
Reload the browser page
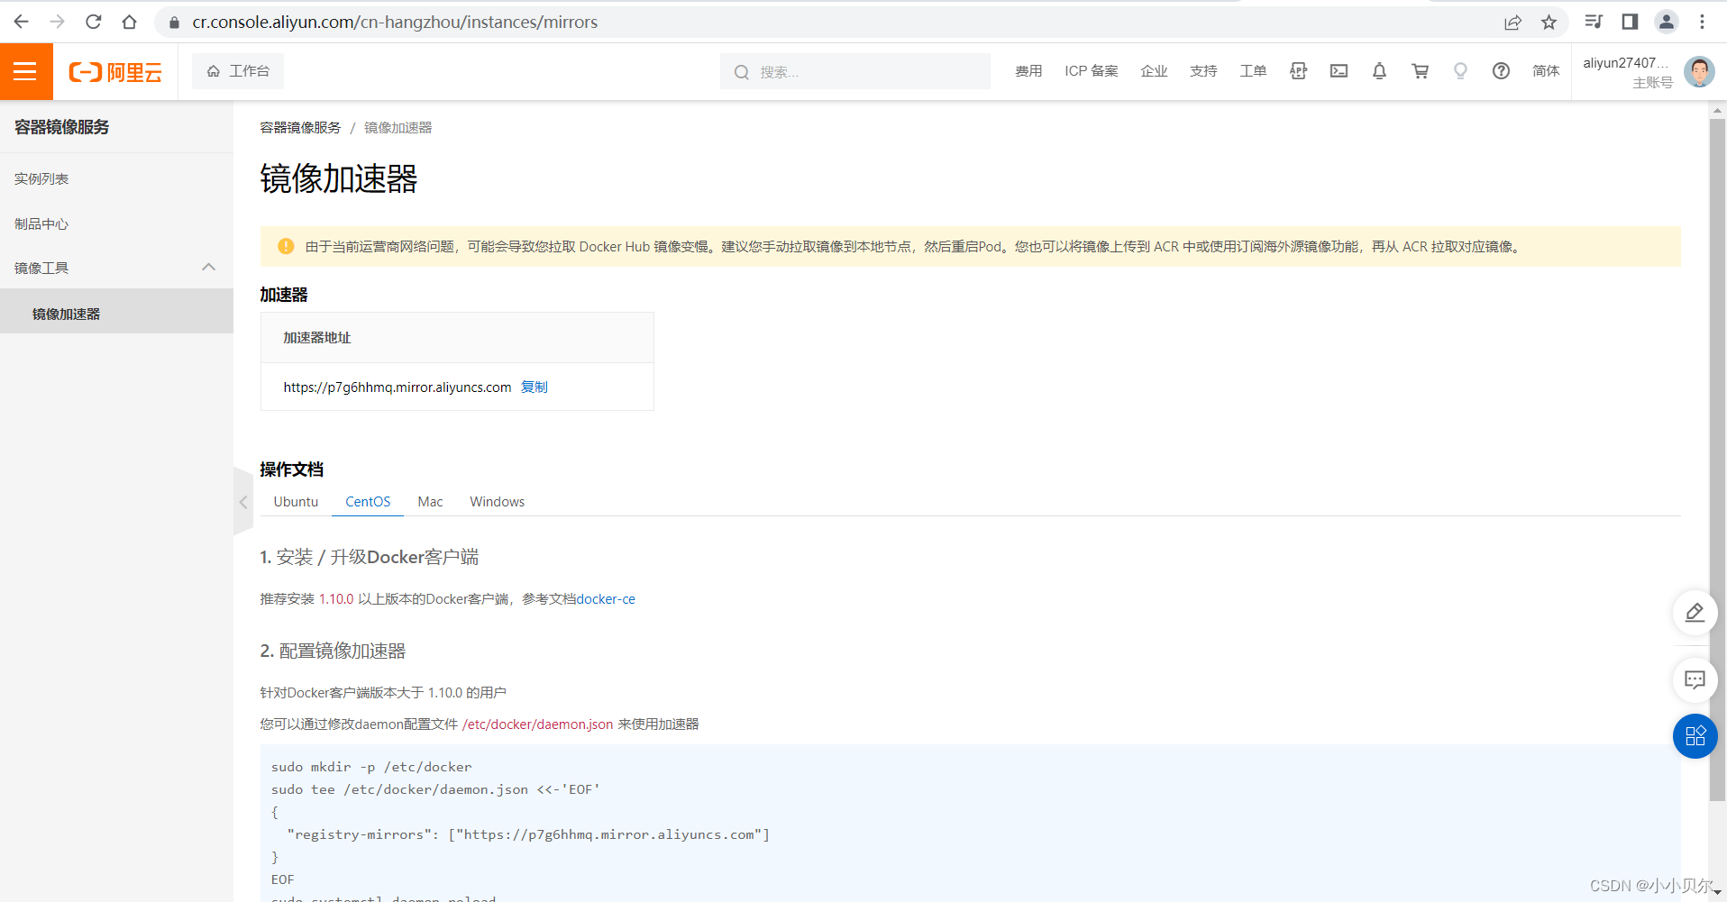pos(93,22)
